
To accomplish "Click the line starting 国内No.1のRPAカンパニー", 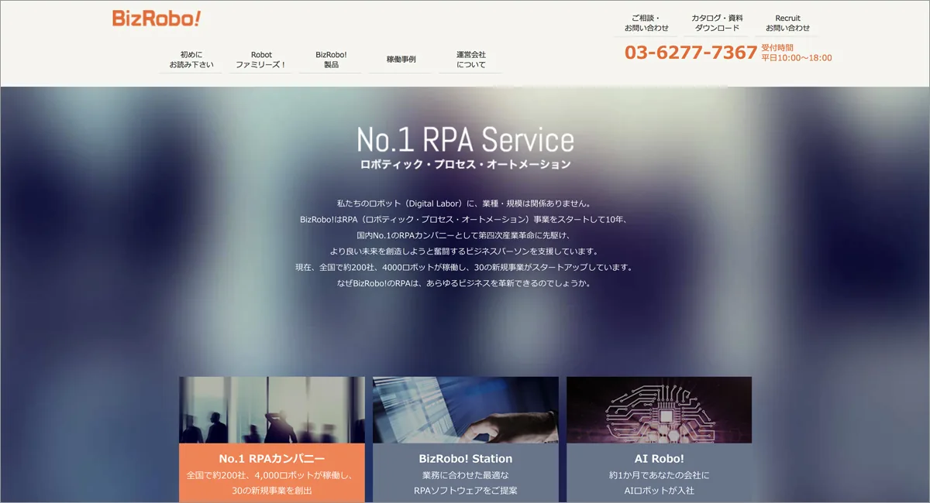I will point(465,235).
